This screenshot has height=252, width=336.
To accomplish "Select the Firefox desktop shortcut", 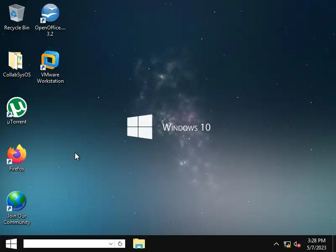I will click(17, 158).
